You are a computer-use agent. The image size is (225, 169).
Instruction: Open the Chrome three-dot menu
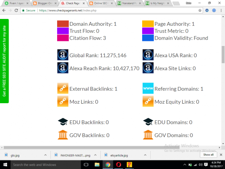coord(221,10)
